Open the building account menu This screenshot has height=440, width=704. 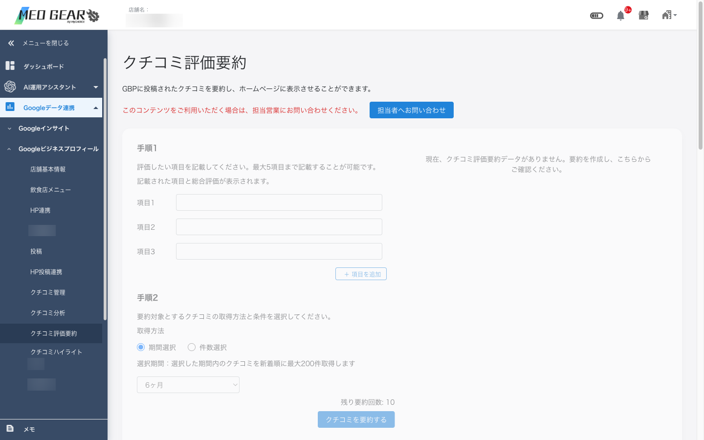669,15
